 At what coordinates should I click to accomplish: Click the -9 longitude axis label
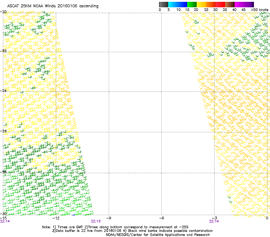click(x=109, y=218)
